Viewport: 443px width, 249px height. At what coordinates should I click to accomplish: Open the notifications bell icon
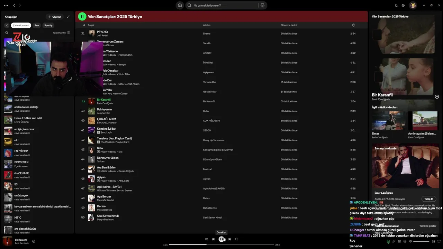click(x=396, y=5)
